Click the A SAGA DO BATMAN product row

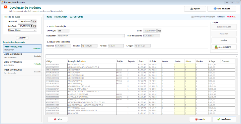tap(140, 86)
